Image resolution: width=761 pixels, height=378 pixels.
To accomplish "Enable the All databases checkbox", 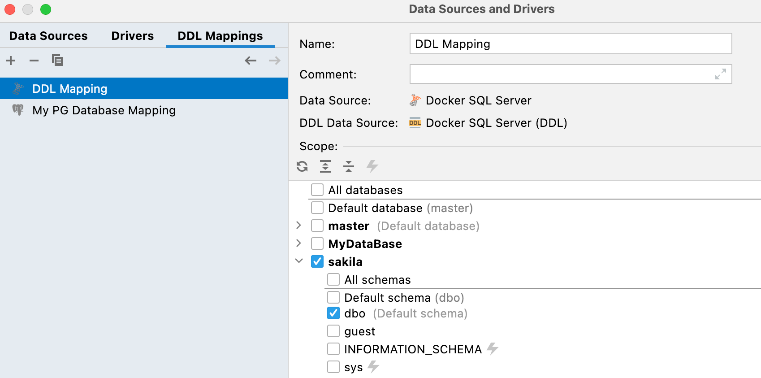I will [317, 190].
